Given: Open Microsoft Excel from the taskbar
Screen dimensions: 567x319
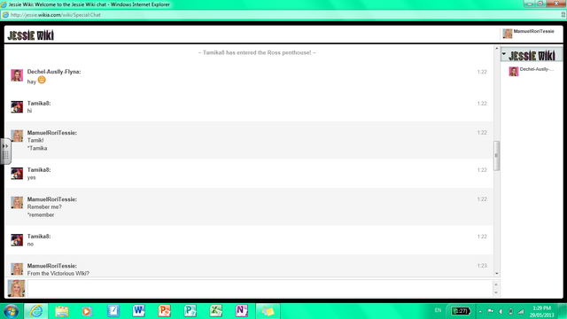Looking at the screenshot, I should (x=216, y=311).
